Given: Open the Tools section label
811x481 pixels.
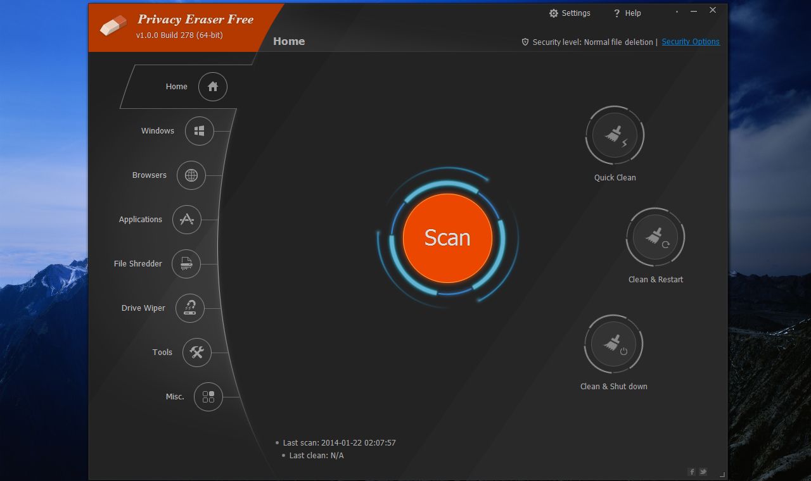Looking at the screenshot, I should click(162, 353).
